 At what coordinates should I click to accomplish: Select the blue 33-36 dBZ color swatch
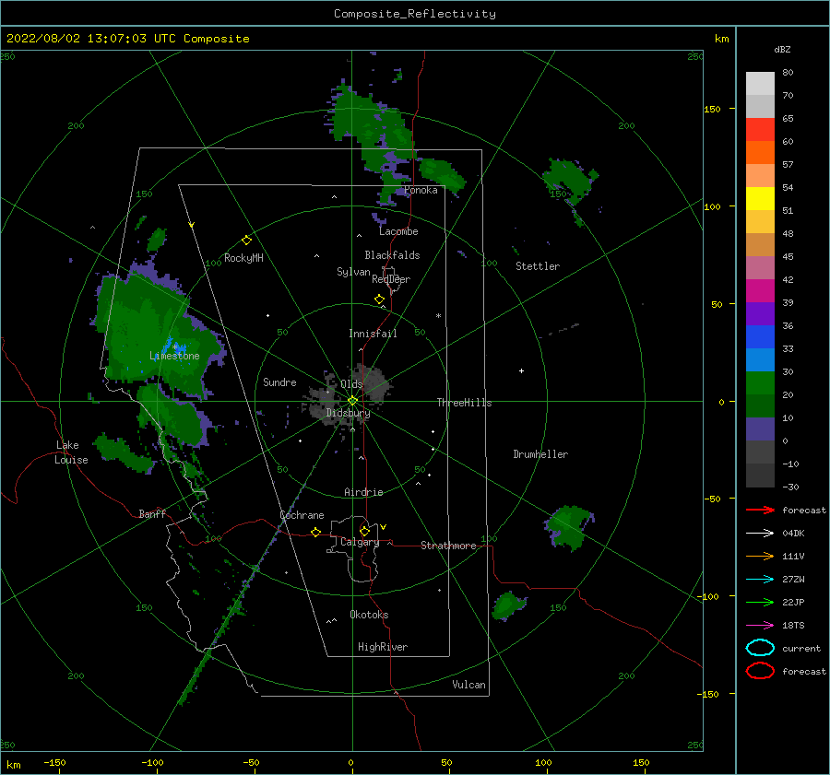(x=760, y=336)
